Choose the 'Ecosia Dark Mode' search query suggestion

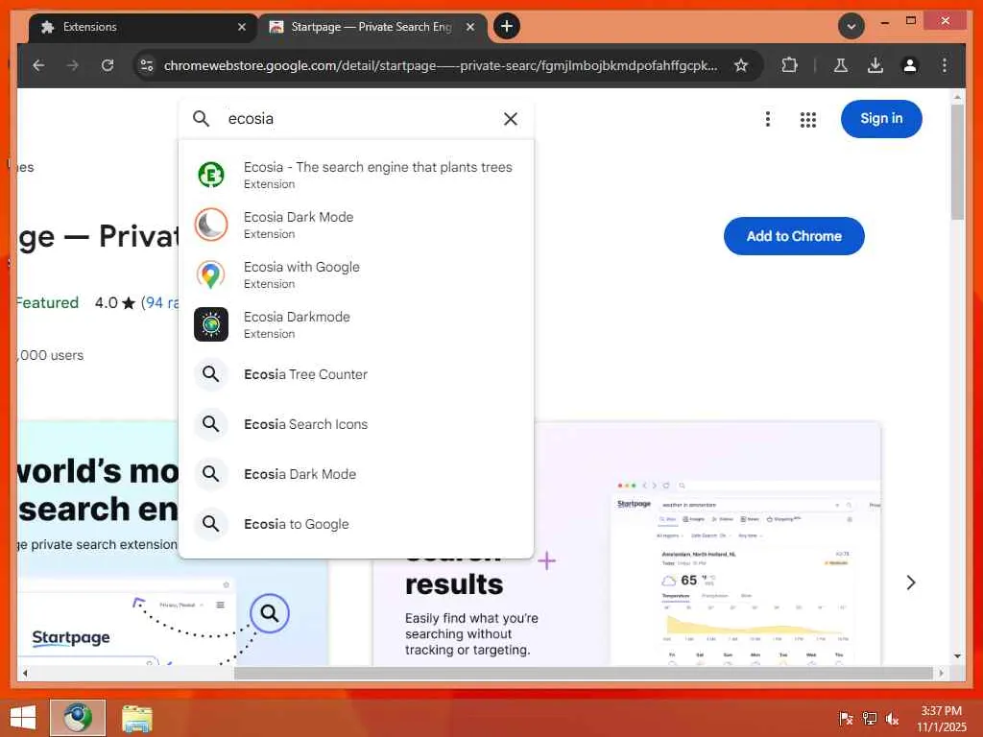click(x=356, y=474)
